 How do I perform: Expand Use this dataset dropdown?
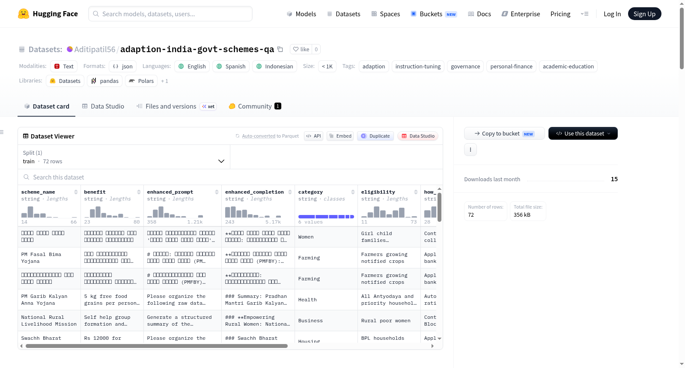[x=583, y=133]
